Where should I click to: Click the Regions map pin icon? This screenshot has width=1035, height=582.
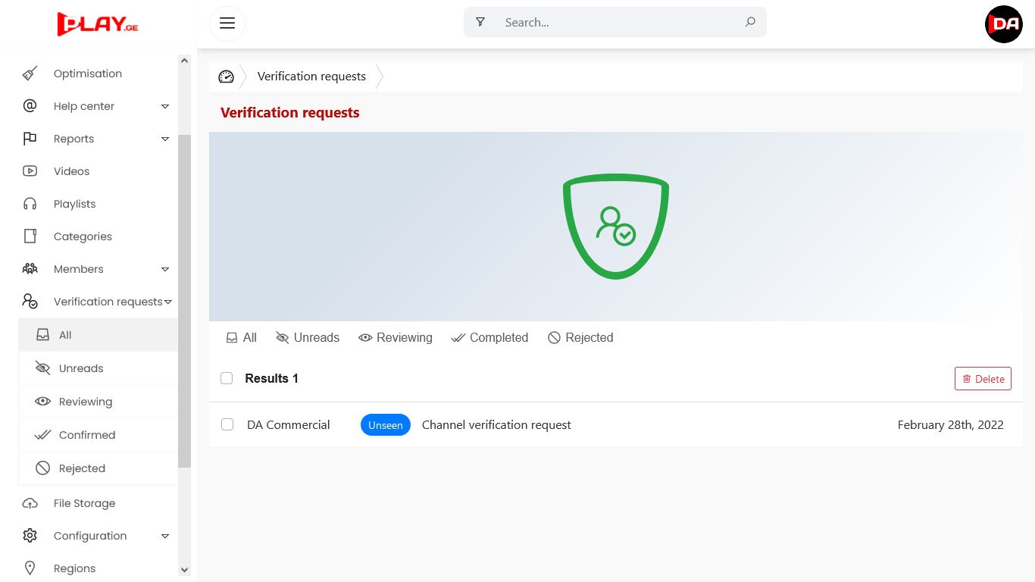point(30,568)
